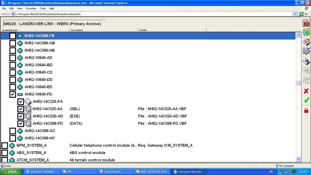Screen dimensions: 311x175
Task: Select 'All terrain control module' text
Action: [x=92, y=160]
